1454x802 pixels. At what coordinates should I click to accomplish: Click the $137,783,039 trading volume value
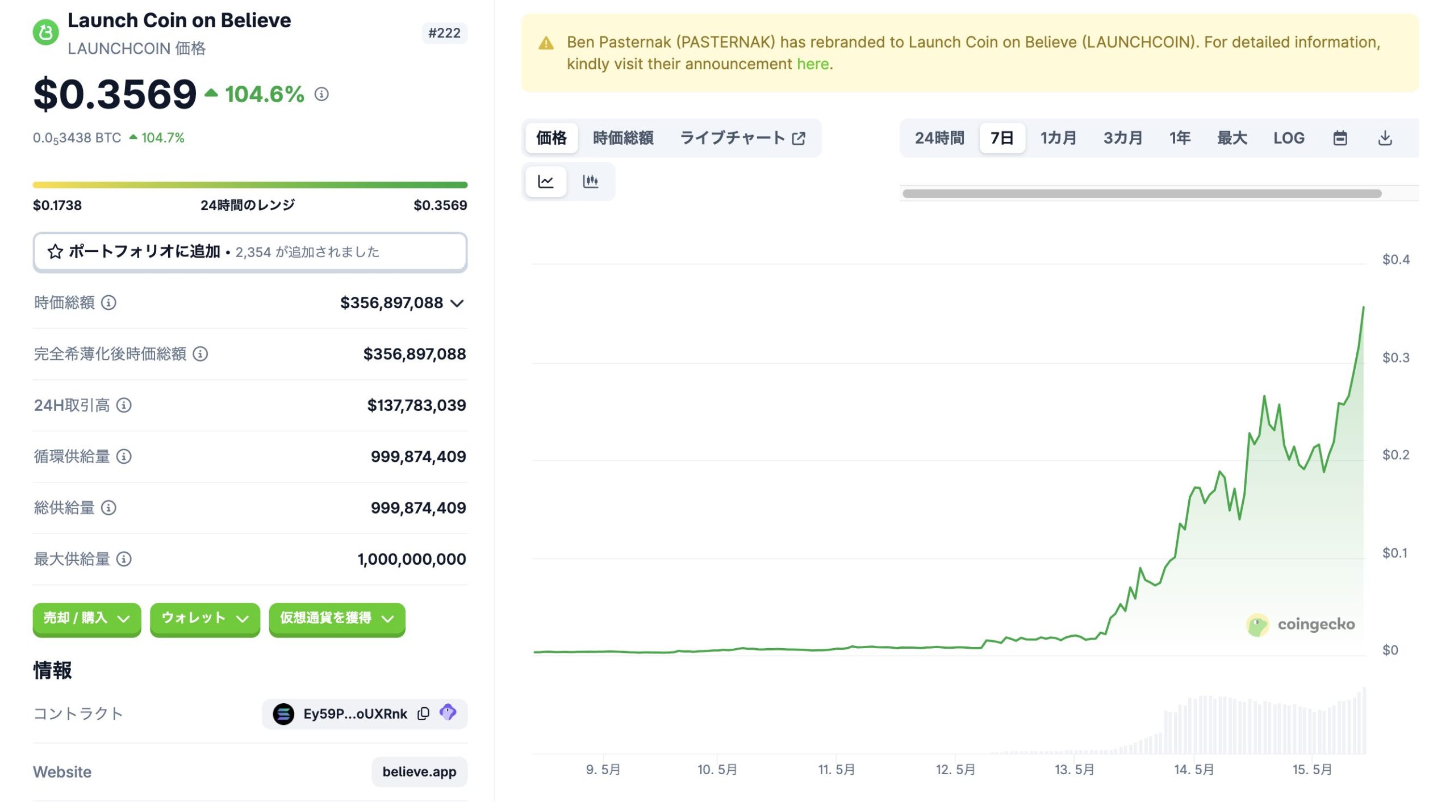pos(416,405)
